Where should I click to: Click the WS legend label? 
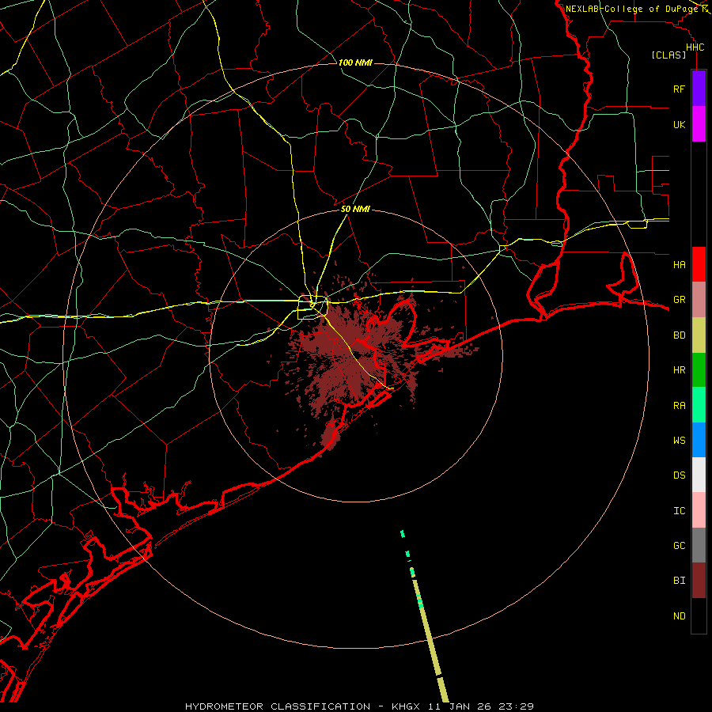(x=679, y=440)
